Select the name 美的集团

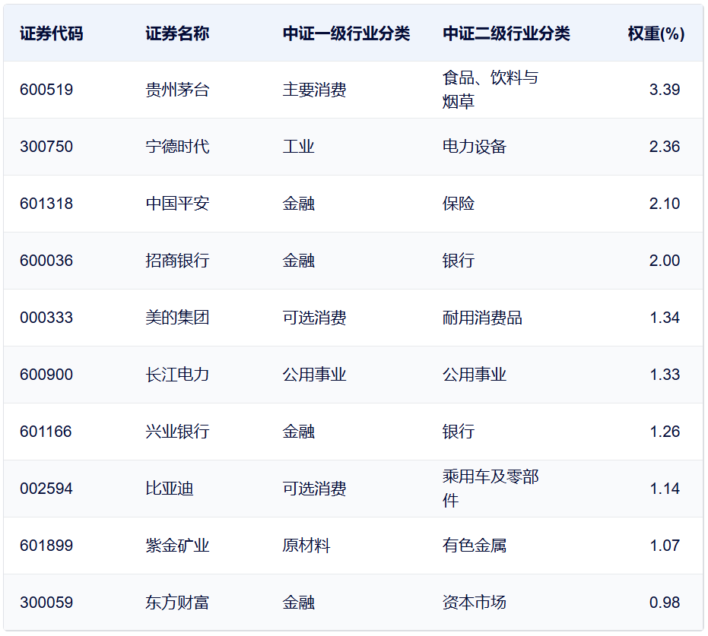(x=177, y=318)
